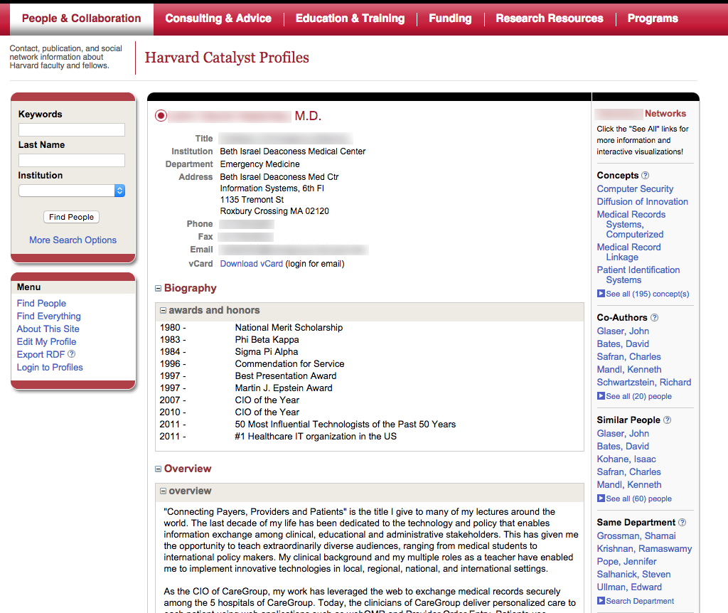Switch to the Research Resources tab
This screenshot has width=728, height=613.
point(549,18)
